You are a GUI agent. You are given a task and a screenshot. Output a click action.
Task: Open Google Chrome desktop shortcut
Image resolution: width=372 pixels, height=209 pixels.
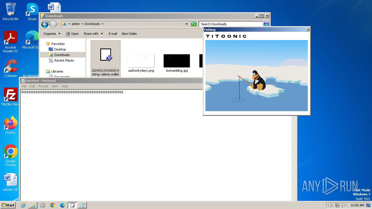click(10, 156)
